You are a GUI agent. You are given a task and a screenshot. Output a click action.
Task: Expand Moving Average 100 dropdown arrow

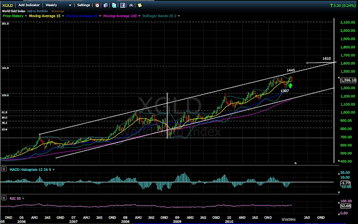click(139, 16)
